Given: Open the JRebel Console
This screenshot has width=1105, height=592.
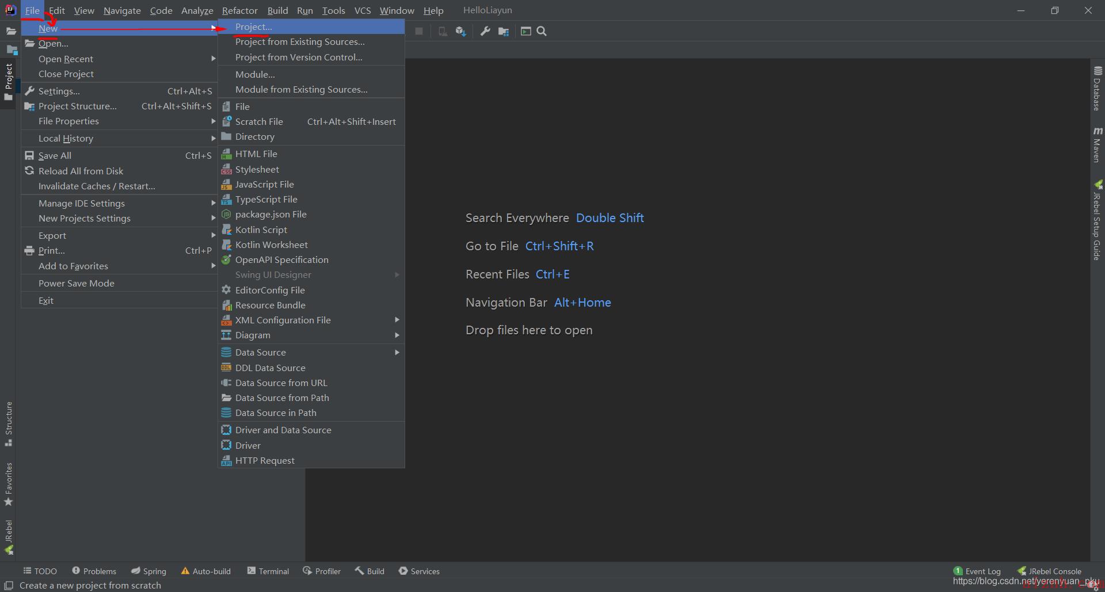Looking at the screenshot, I should (1049, 571).
